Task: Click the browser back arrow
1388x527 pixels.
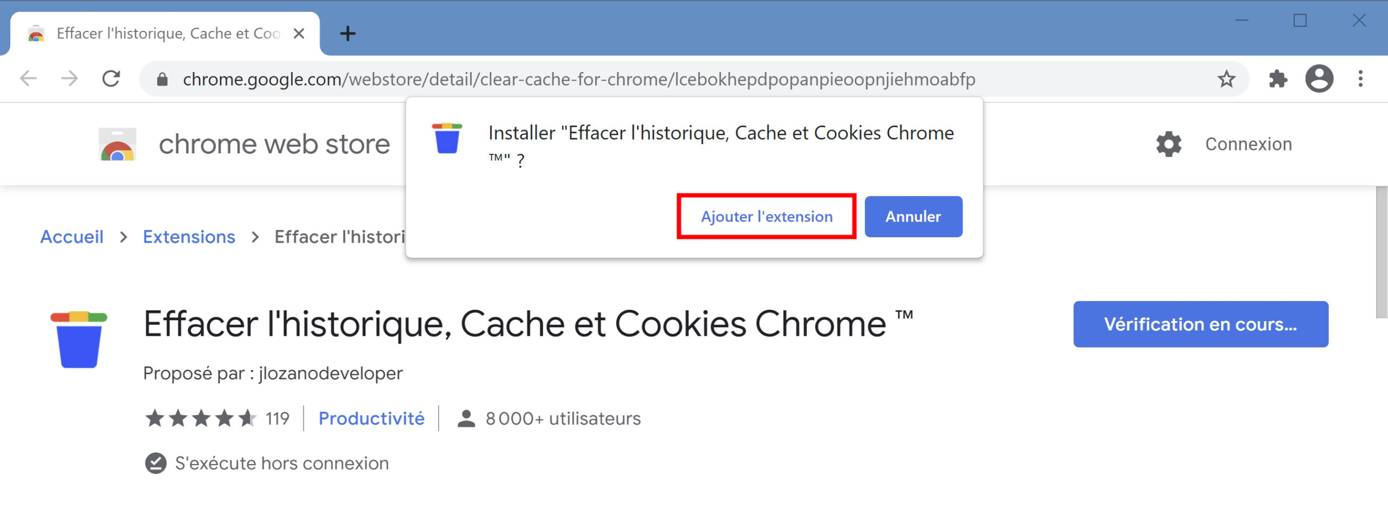Action: [x=28, y=79]
